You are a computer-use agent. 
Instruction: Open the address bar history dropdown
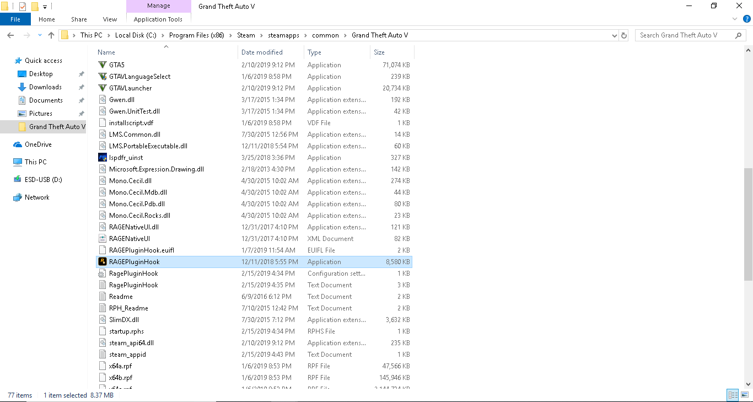(x=615, y=35)
